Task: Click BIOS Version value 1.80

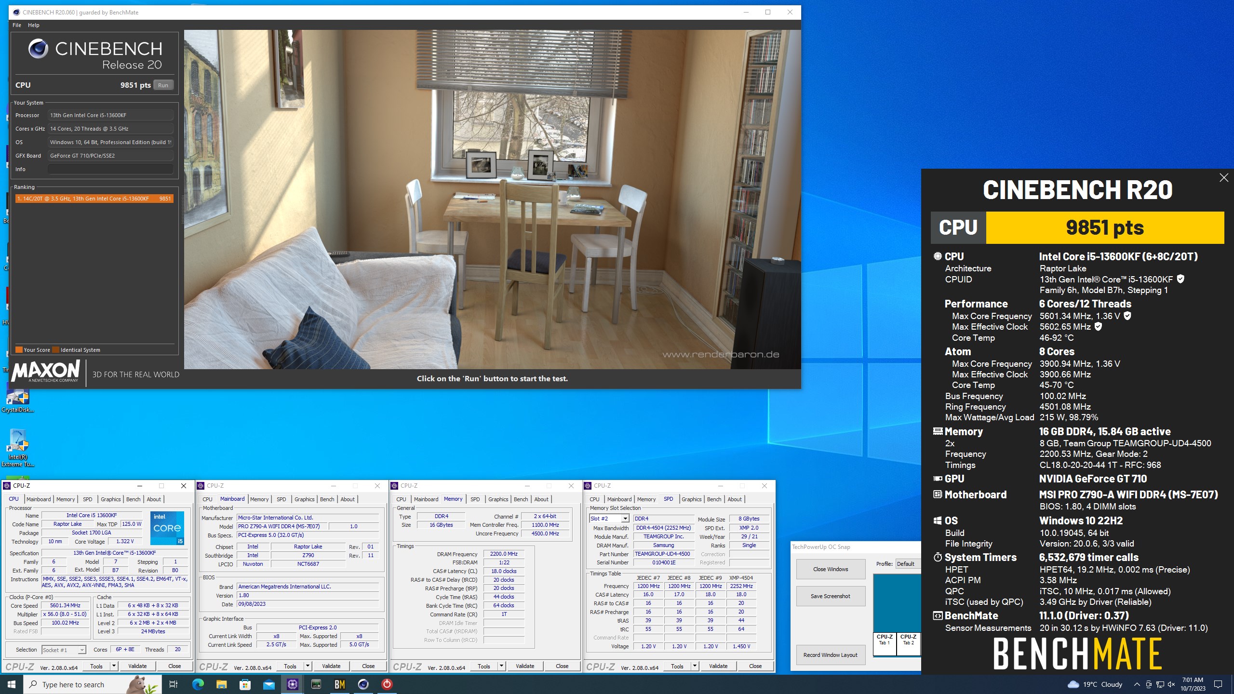Action: click(308, 595)
